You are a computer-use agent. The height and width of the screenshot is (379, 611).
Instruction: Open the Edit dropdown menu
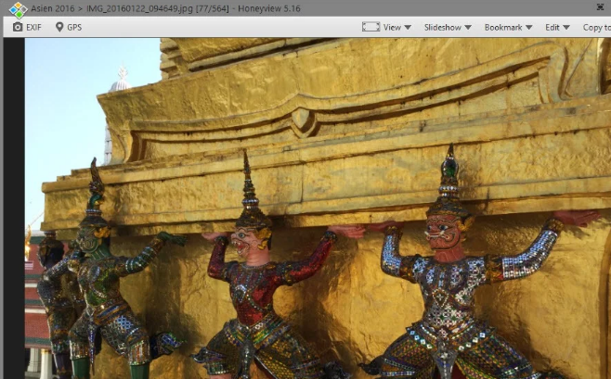click(557, 27)
